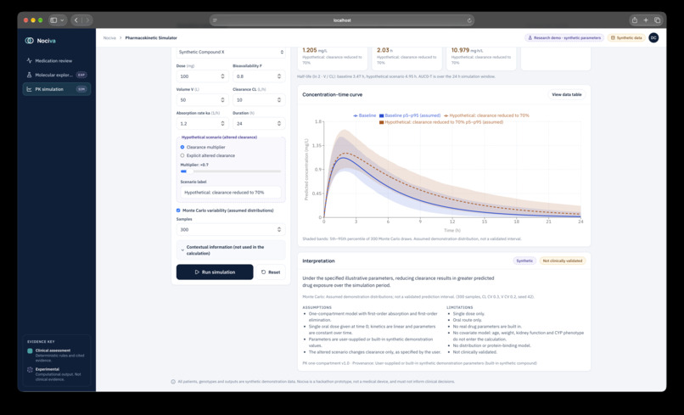Open the DC user avatar menu

pos(653,38)
